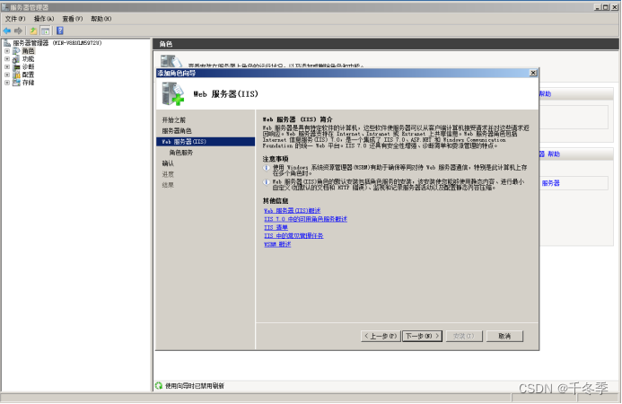Open the 操作(A) menu

(44, 19)
